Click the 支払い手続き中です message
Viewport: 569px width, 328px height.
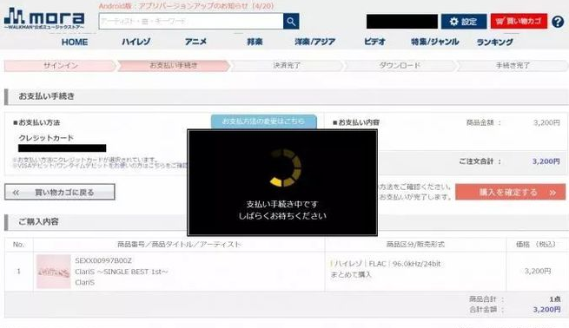click(x=282, y=204)
